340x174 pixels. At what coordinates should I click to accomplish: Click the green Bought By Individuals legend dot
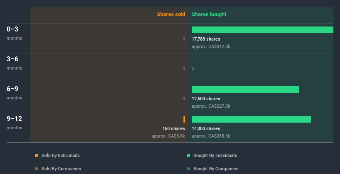point(188,155)
